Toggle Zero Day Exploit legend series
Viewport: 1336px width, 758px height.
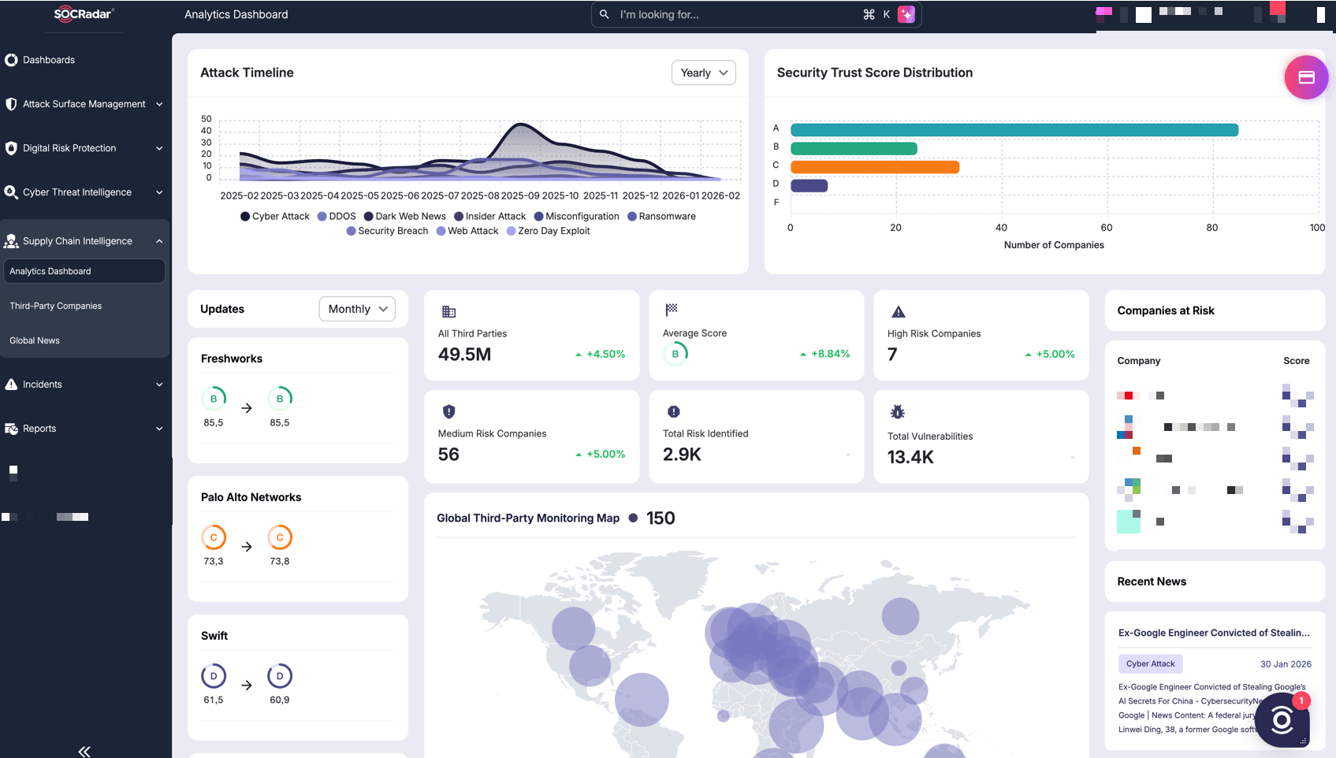tap(549, 231)
